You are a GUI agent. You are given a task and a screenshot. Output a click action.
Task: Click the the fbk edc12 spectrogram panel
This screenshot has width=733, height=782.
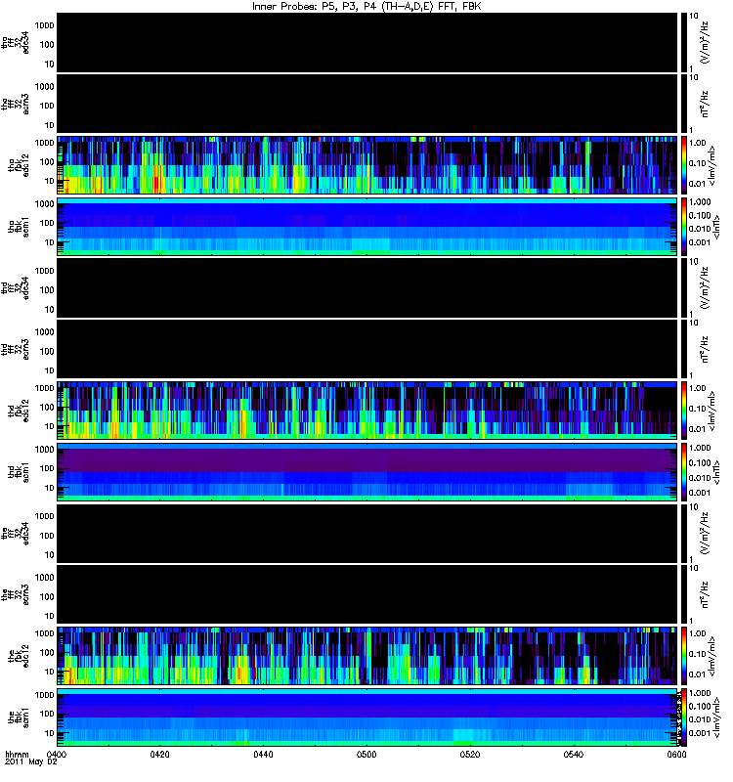[x=367, y=656]
